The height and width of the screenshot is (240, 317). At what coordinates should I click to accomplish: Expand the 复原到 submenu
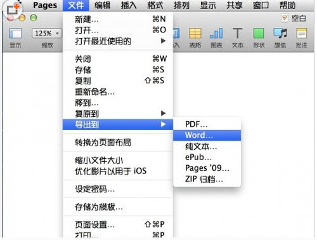pos(118,114)
